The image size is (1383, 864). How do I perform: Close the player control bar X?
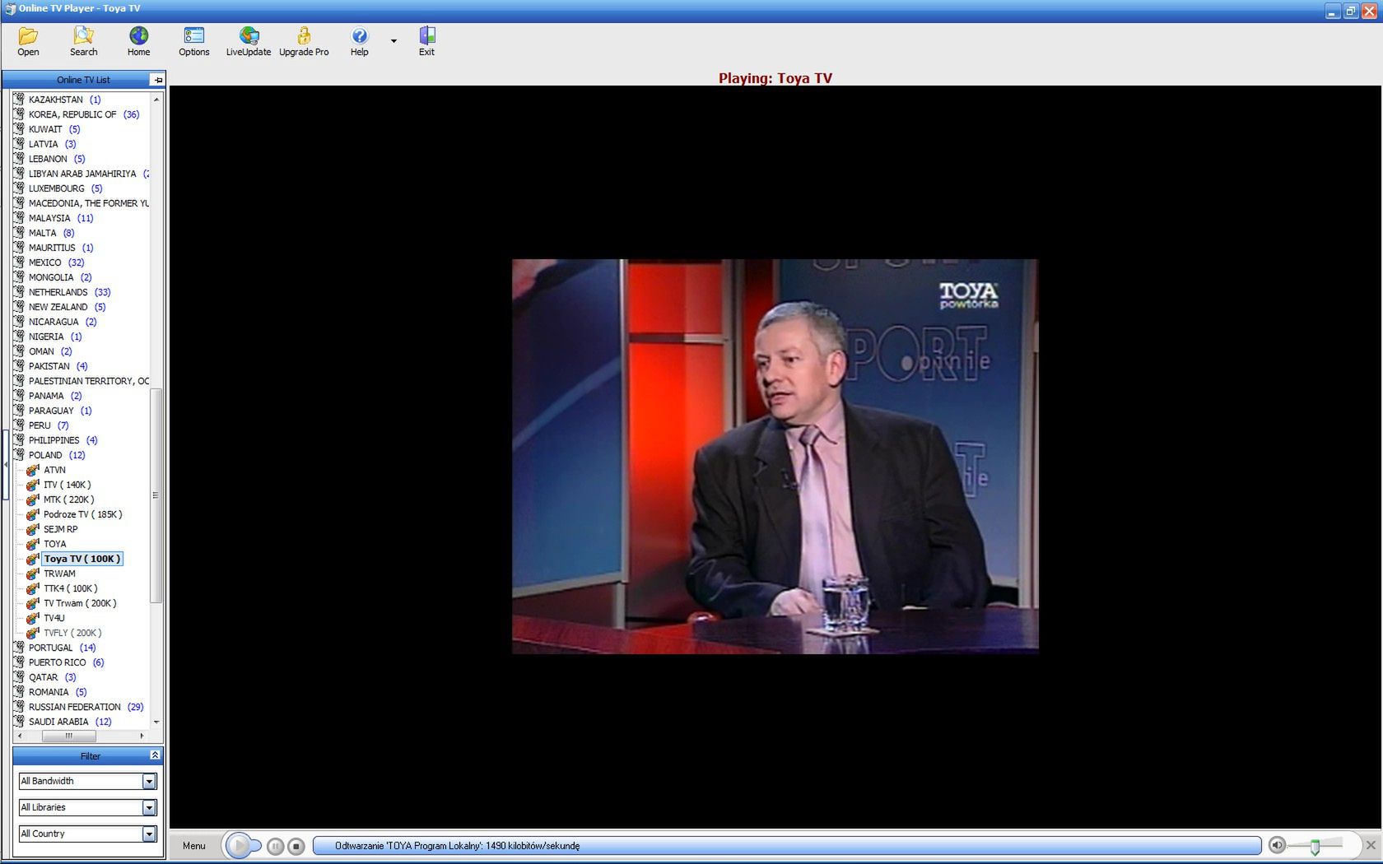(x=1371, y=845)
